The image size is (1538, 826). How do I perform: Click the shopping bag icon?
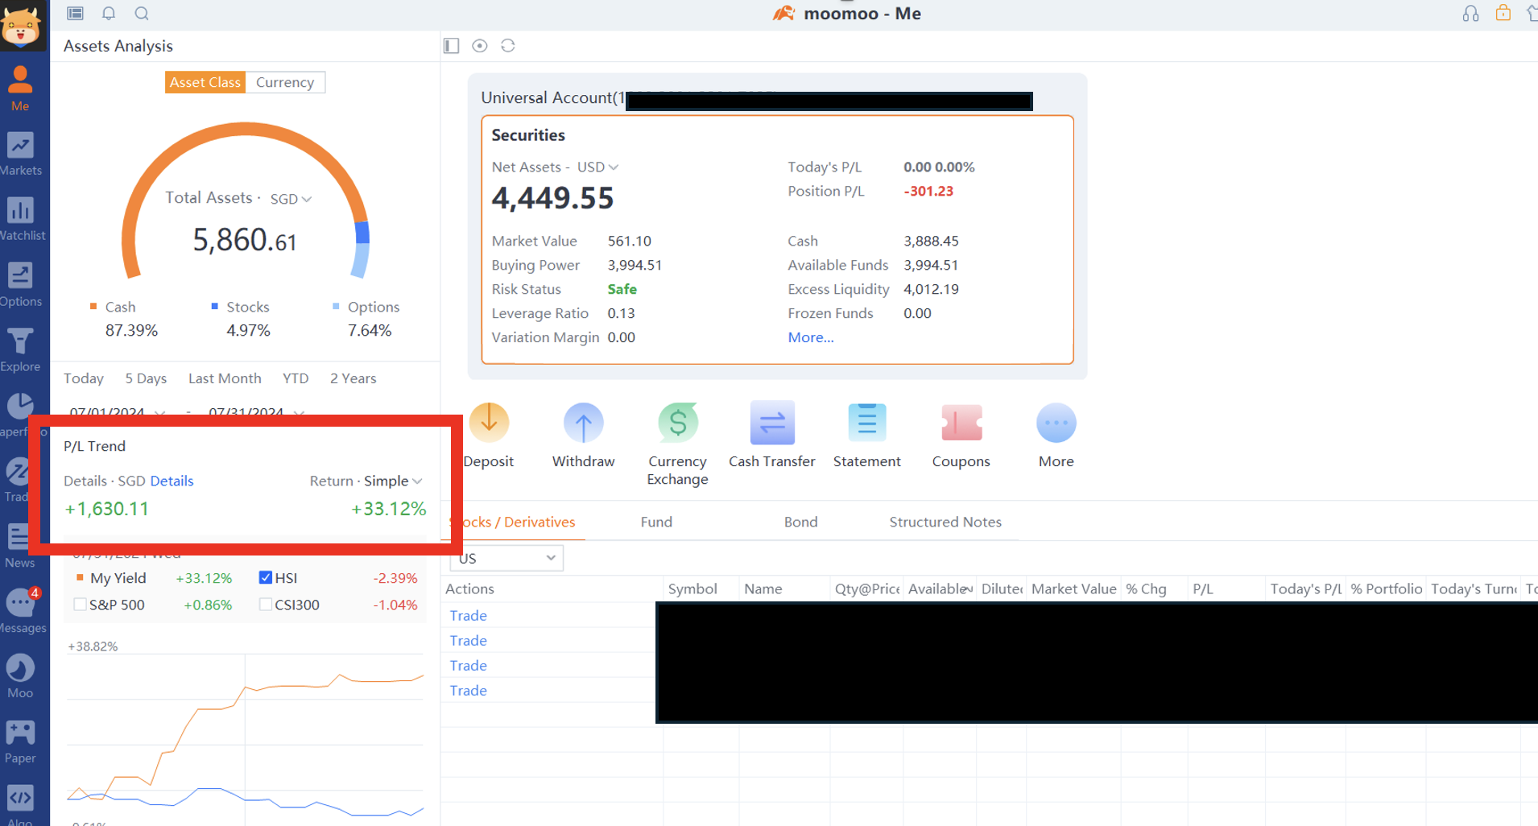[1503, 13]
